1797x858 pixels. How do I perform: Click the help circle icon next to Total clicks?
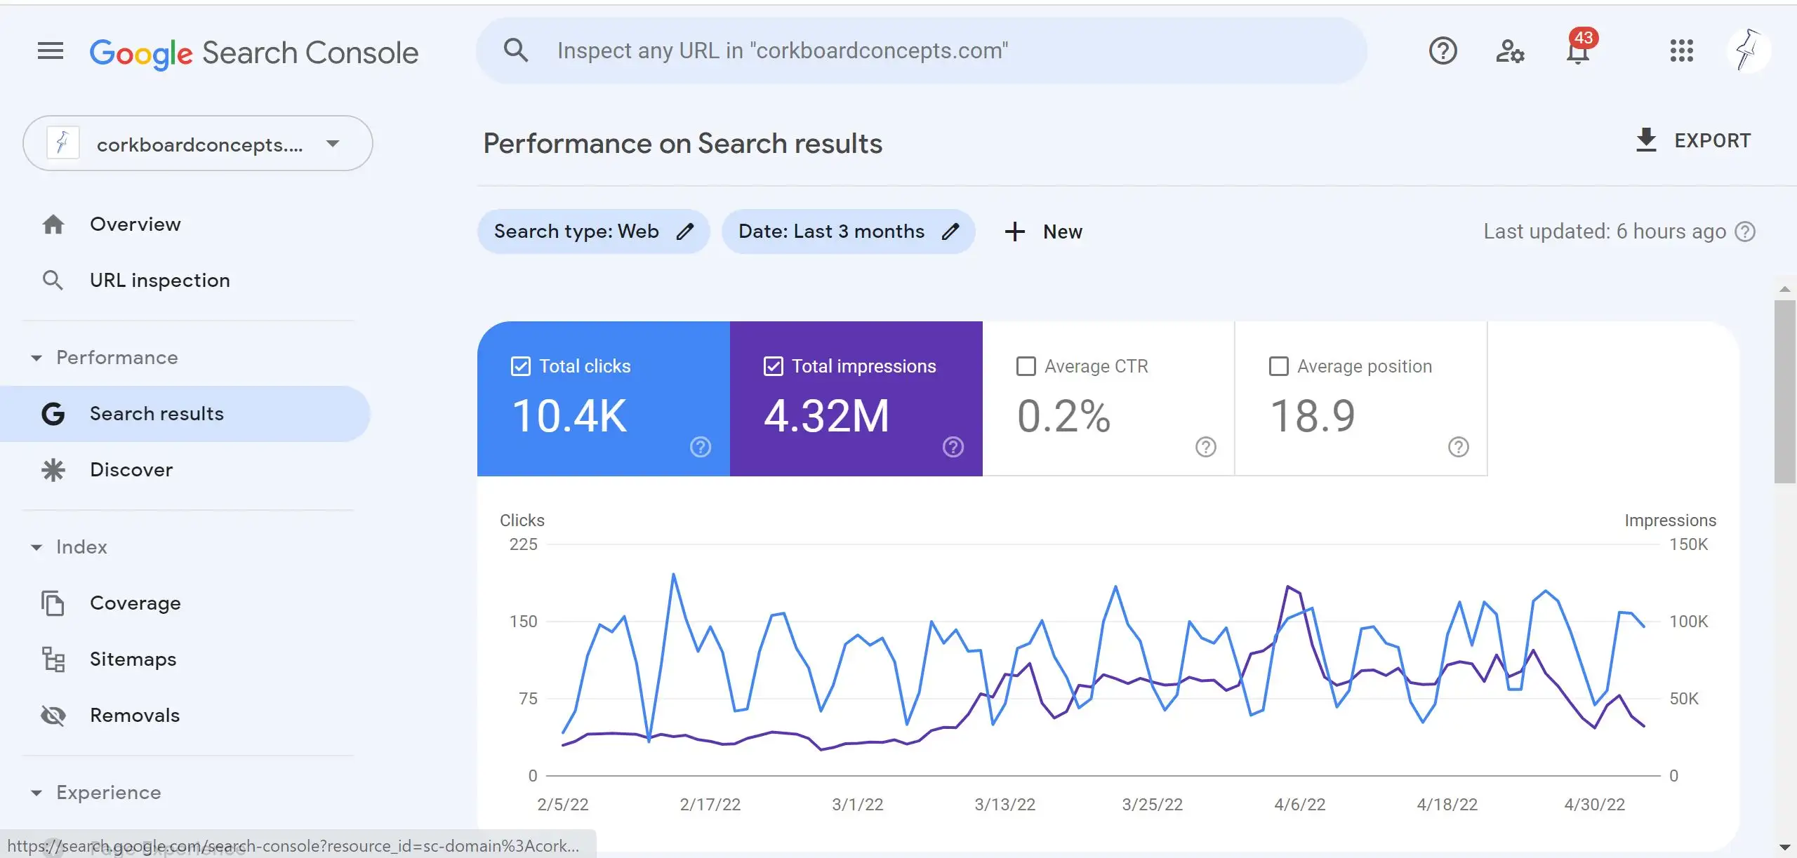point(699,447)
